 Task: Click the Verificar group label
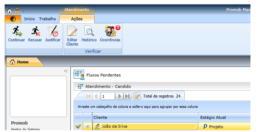[93, 51]
